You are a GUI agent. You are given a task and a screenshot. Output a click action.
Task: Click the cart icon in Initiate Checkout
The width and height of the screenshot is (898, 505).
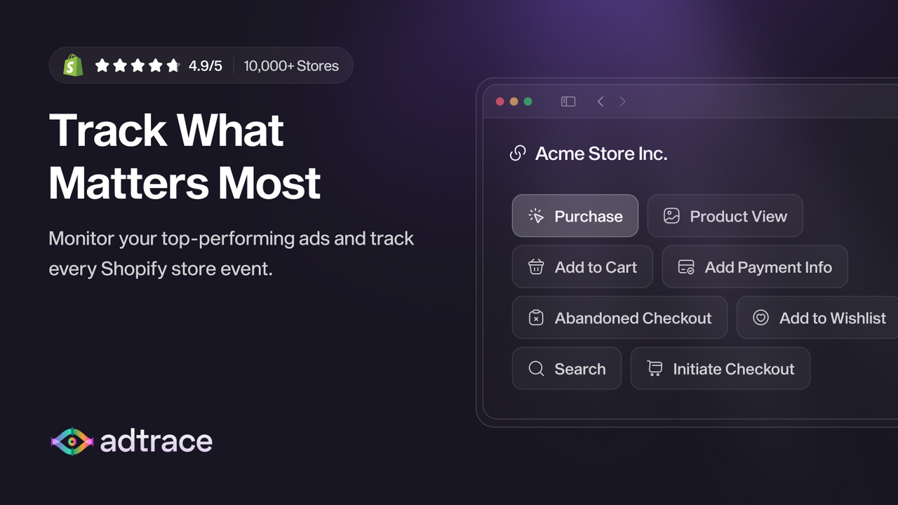tap(655, 369)
